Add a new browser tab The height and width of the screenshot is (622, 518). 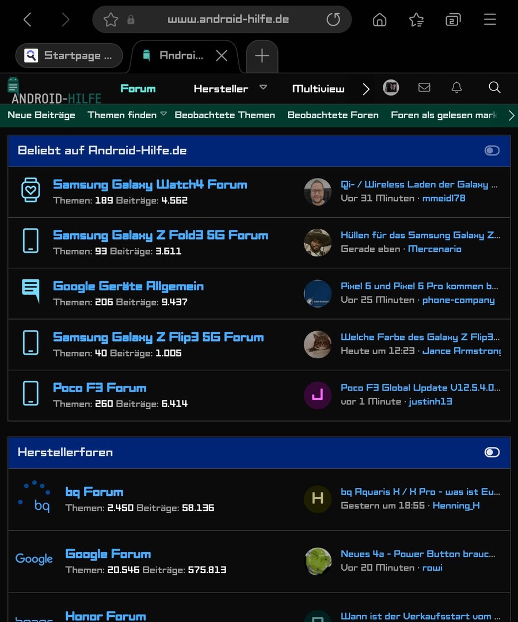[262, 55]
